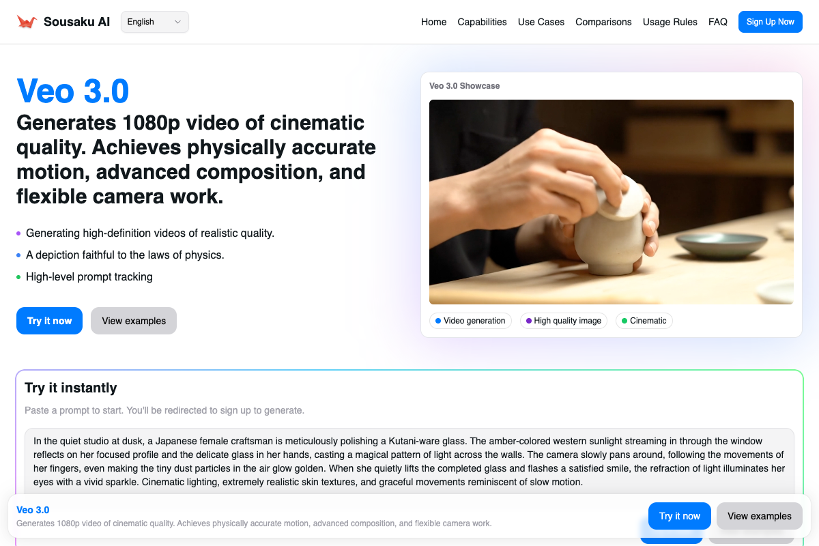Open Usage Rules nav link
Screen dimensions: 819x546
tap(670, 22)
